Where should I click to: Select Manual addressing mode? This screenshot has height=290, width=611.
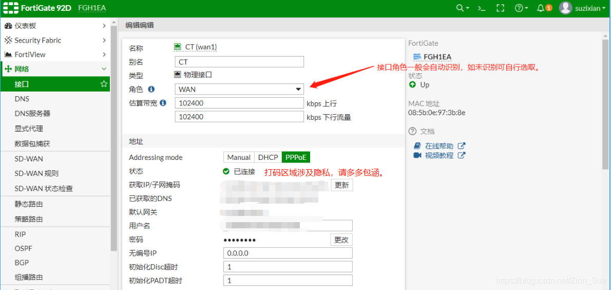coord(239,157)
